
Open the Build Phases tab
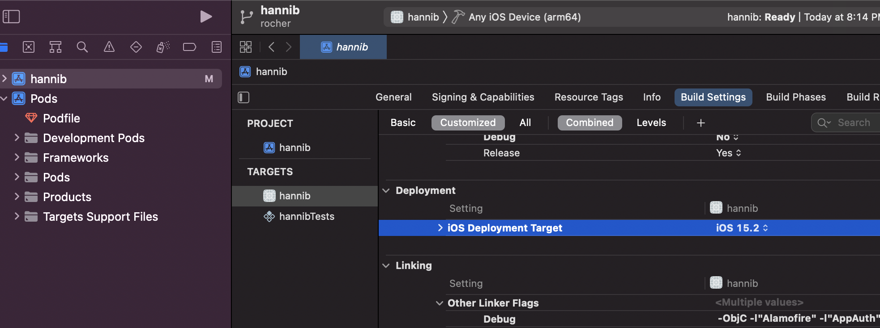pyautogui.click(x=796, y=97)
